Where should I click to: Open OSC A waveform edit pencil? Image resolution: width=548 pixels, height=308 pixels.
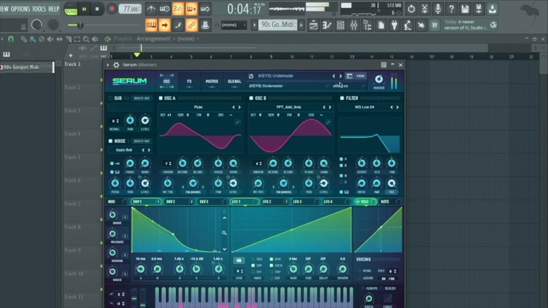pyautogui.click(x=238, y=123)
